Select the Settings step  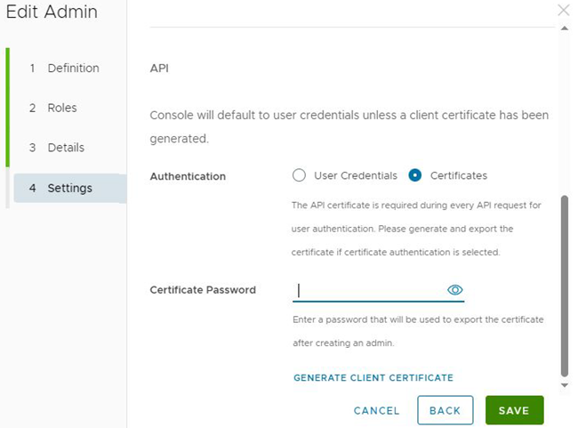(70, 188)
